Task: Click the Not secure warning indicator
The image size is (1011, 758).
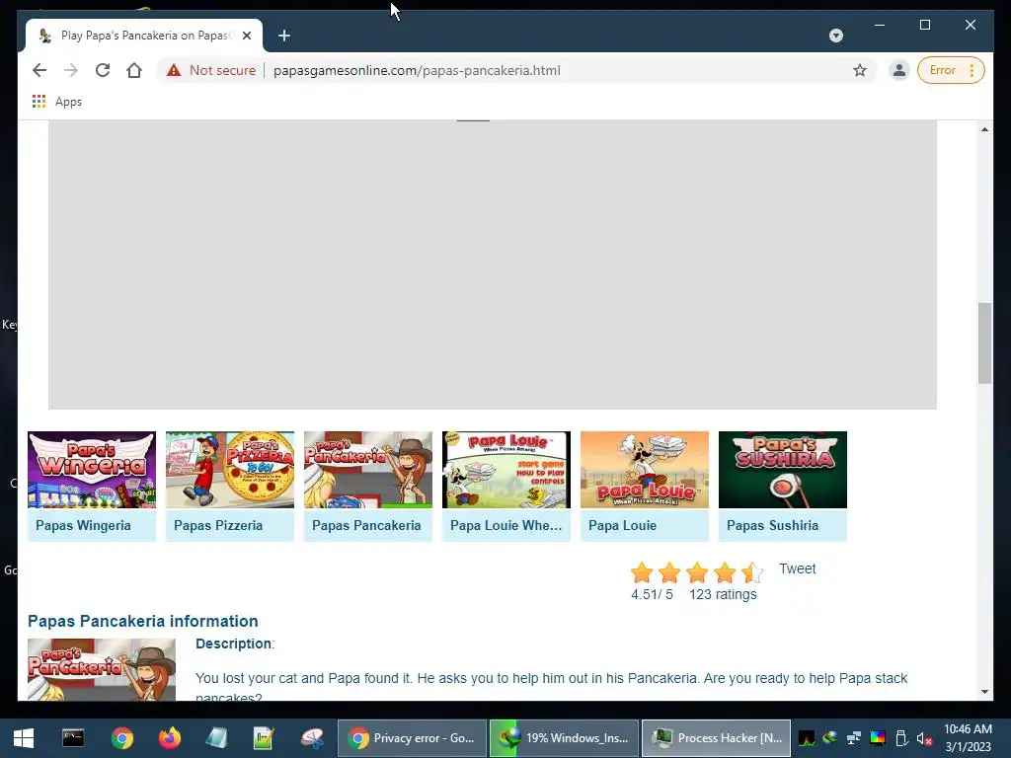Action: click(x=211, y=70)
